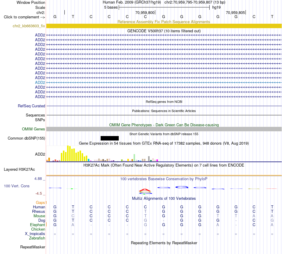This screenshot has height=254, width=282.
Task: Select the Chicken alignment row label
Action: [x=38, y=229]
